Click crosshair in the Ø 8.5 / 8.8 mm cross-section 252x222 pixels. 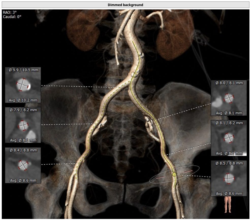tap(229, 178)
